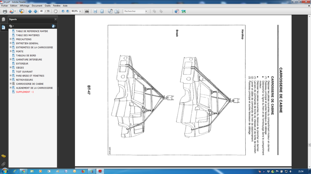Go to next page with down arrow
This screenshot has width=311, height=174.
(x=35, y=11)
